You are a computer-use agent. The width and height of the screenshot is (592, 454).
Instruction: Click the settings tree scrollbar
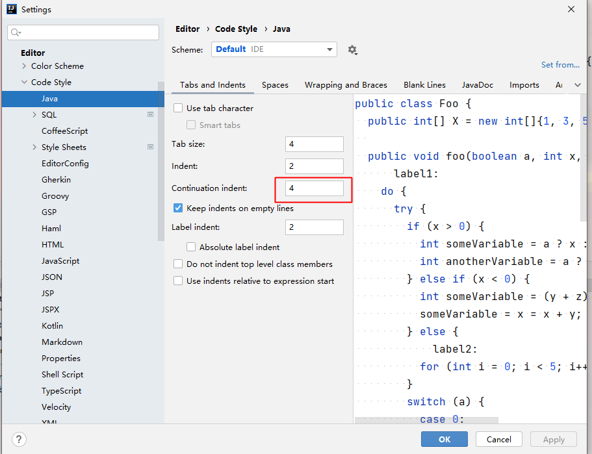coord(161,161)
